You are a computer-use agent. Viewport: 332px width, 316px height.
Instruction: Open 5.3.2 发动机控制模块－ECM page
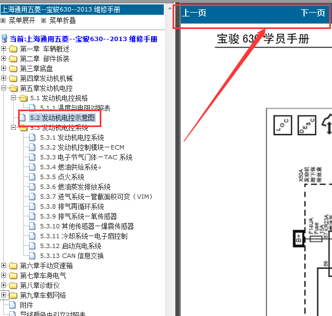tap(82, 147)
